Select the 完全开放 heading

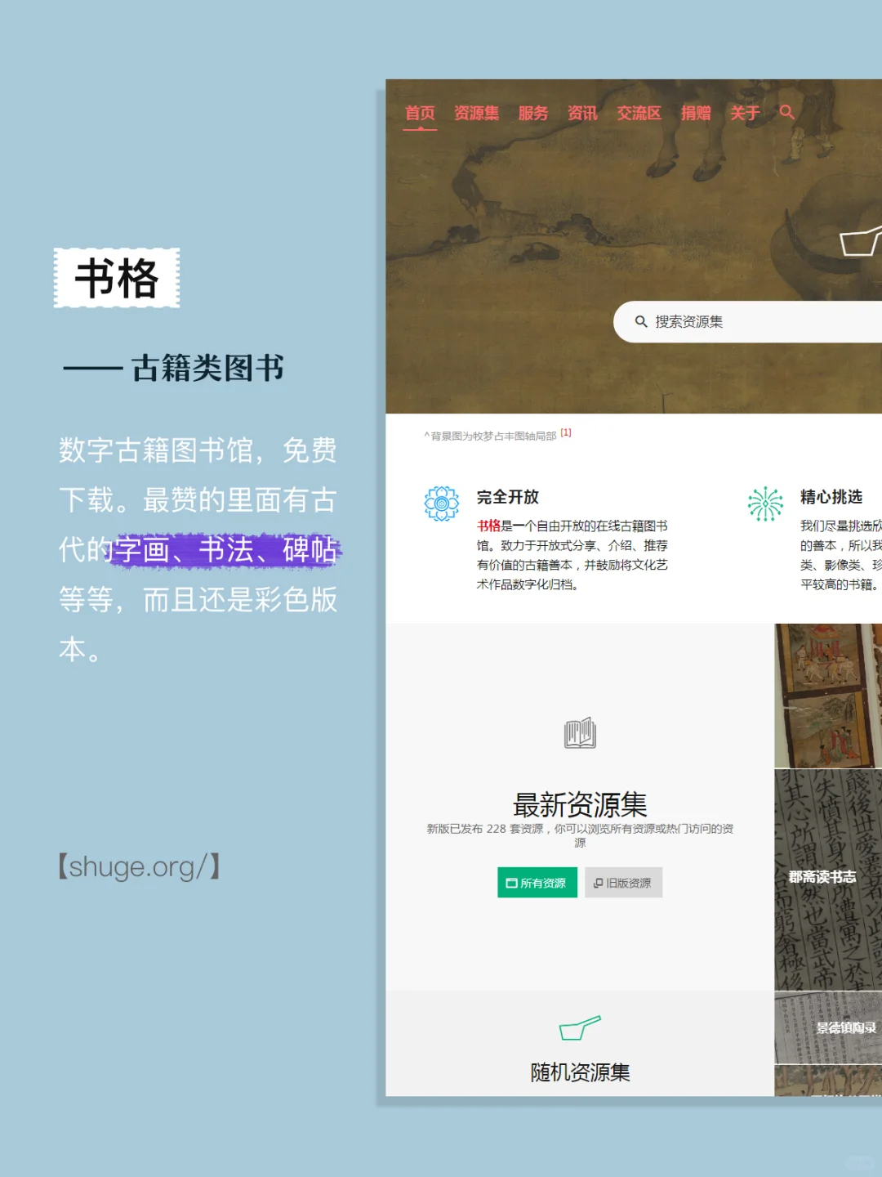click(508, 497)
